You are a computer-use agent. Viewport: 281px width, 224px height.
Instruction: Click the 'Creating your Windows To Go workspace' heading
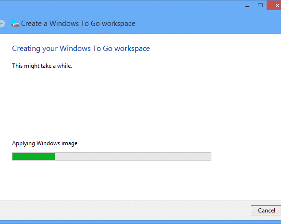click(81, 49)
